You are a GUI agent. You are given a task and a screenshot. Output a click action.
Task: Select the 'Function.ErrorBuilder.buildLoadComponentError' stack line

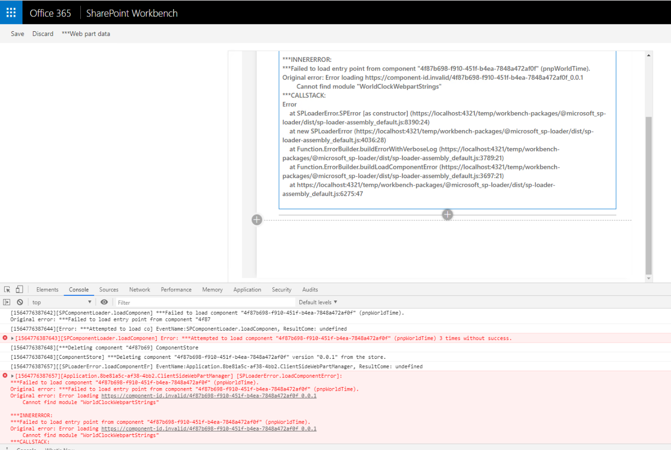coord(421,172)
